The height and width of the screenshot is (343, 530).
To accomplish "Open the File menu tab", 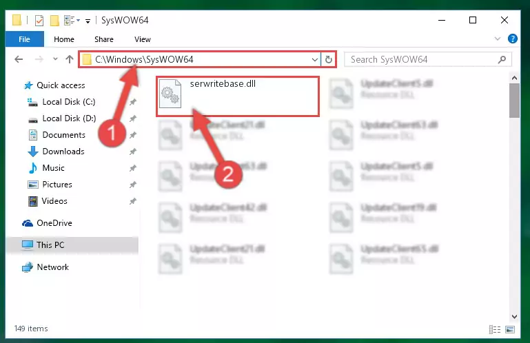I will (24, 39).
